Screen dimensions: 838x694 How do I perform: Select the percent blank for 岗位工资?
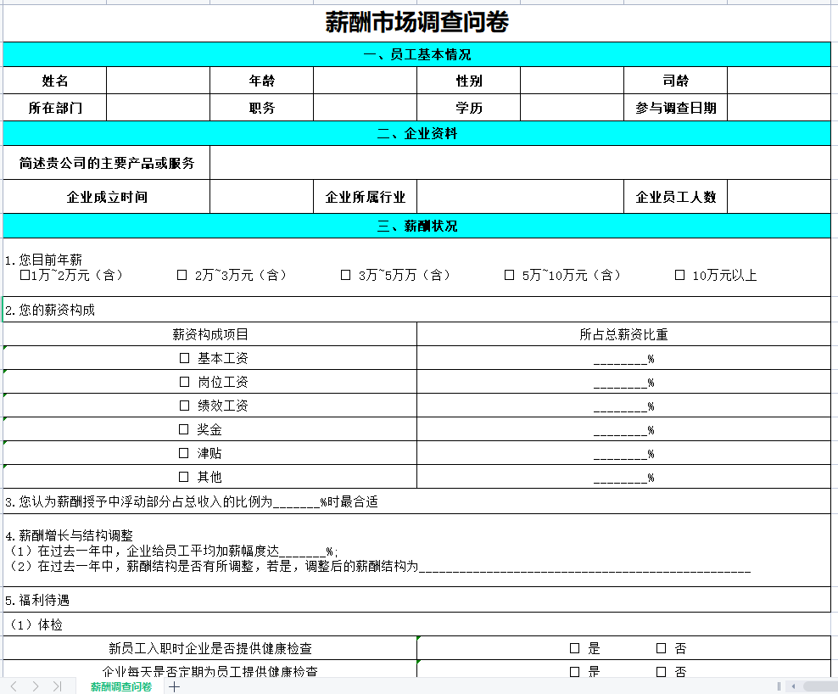623,382
